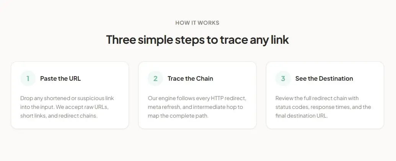Click the line "status codes, response times, and the"
396x161 pixels.
pyautogui.click(x=323, y=107)
